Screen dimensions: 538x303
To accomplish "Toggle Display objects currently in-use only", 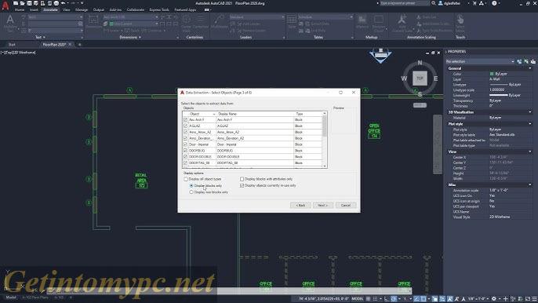I will (242, 185).
